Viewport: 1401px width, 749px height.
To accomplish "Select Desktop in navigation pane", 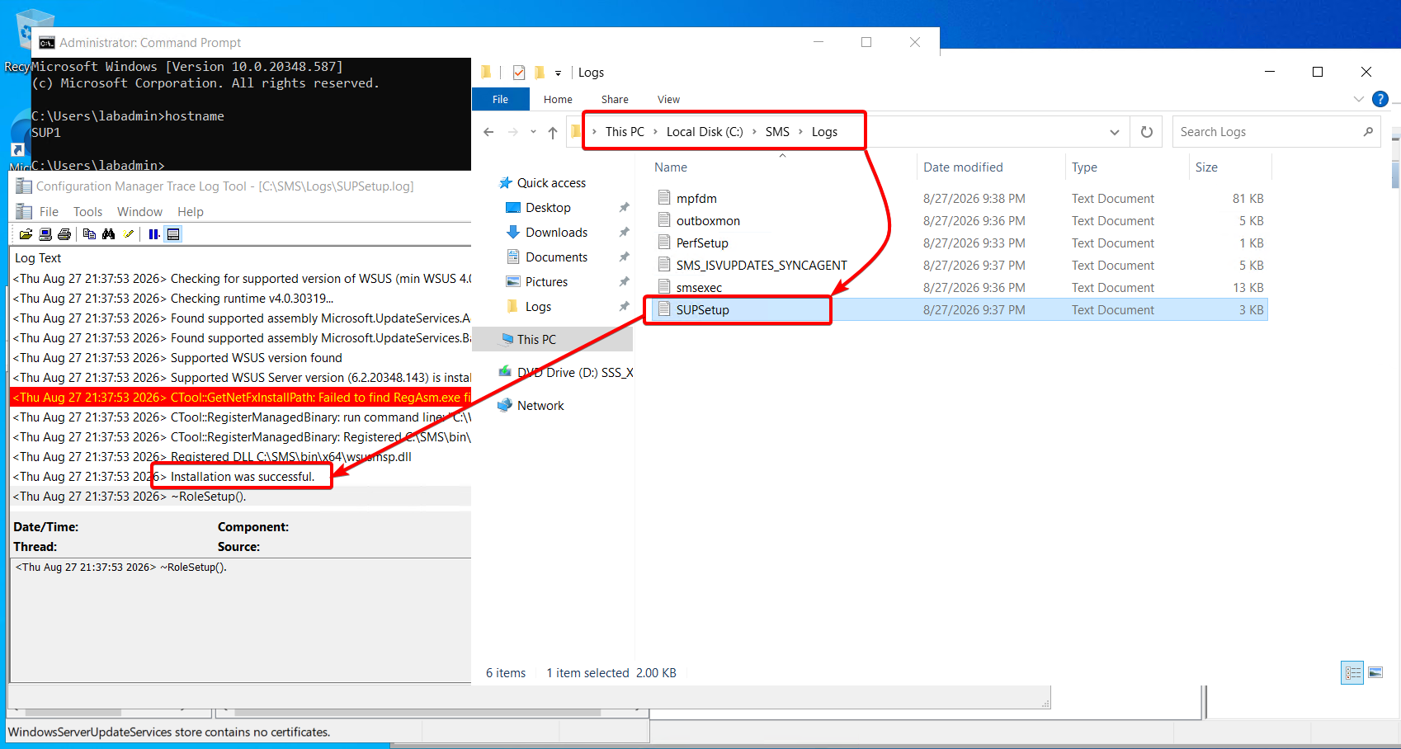I will click(548, 208).
